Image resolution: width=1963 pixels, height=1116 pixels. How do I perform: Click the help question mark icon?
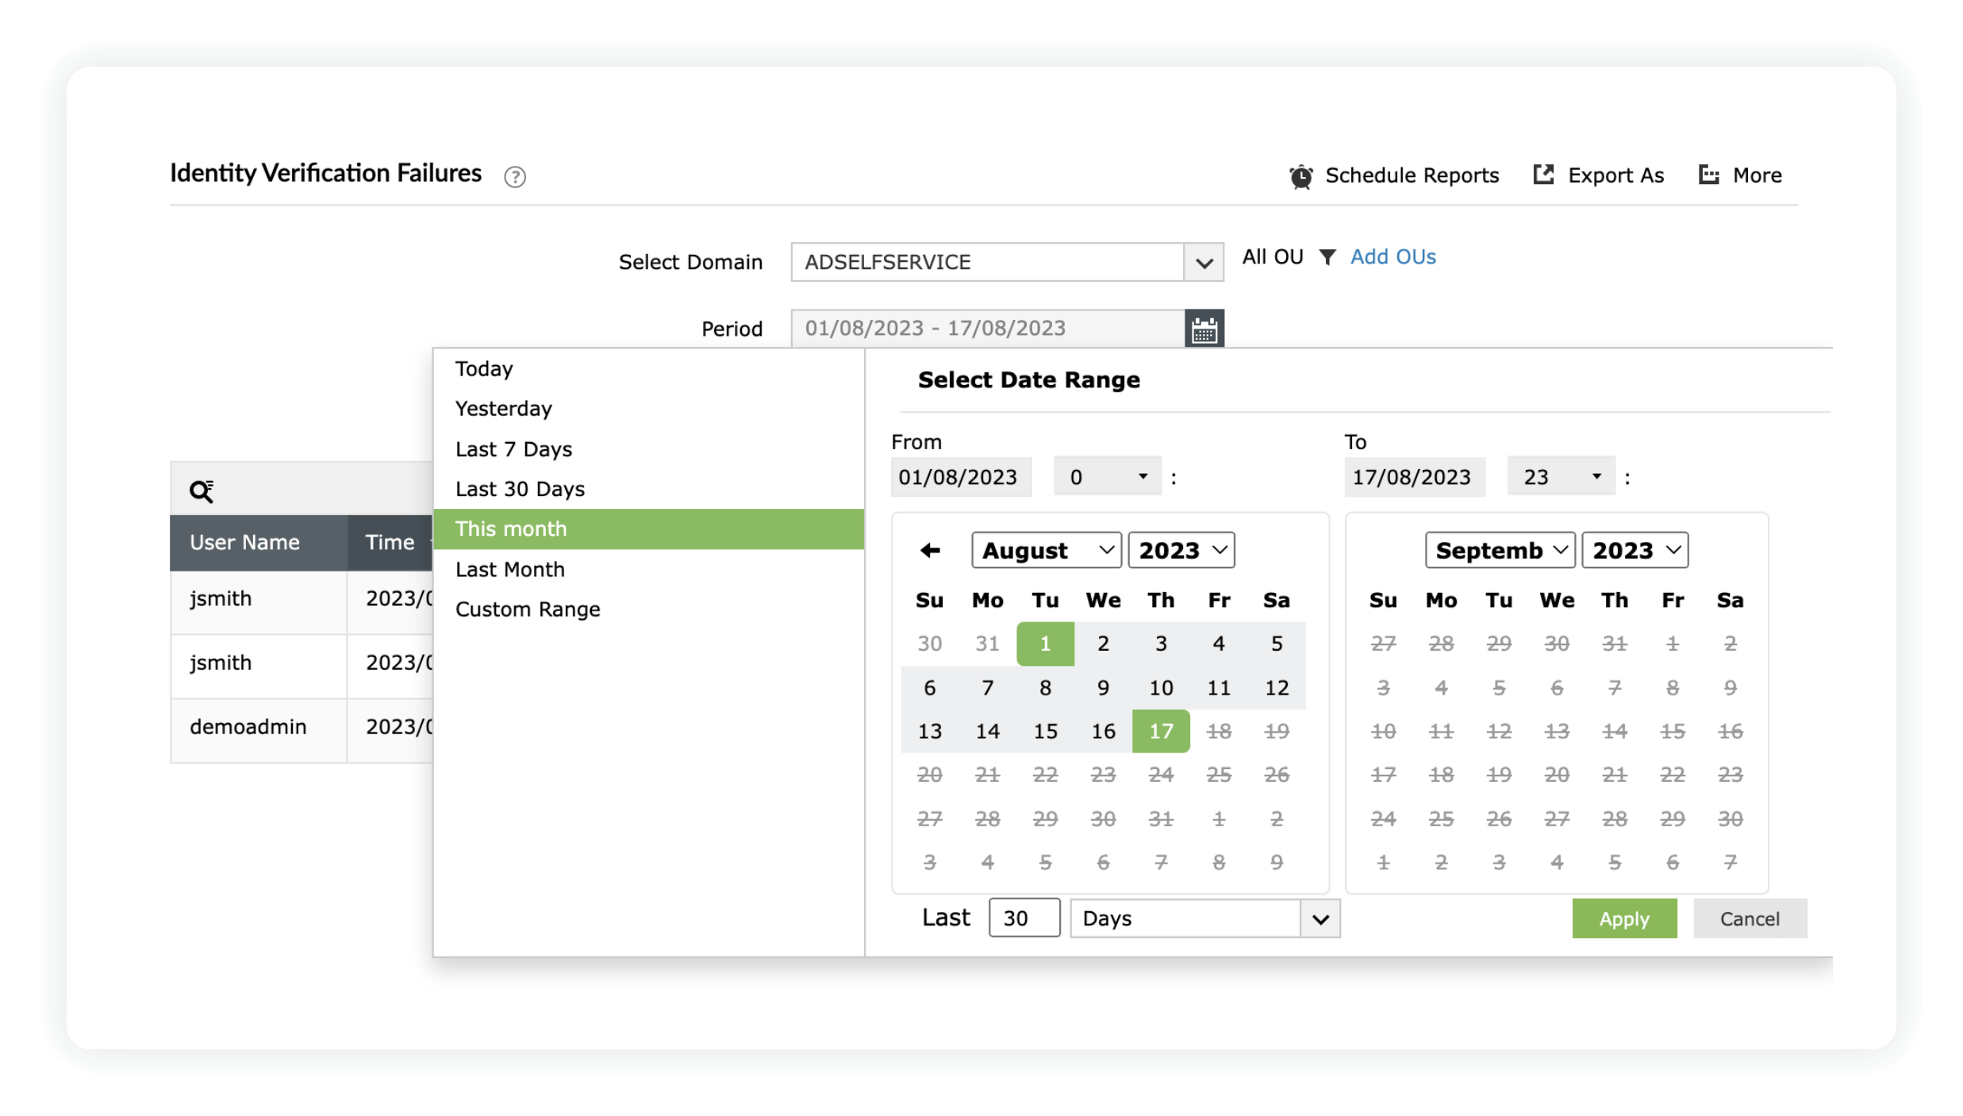(515, 176)
